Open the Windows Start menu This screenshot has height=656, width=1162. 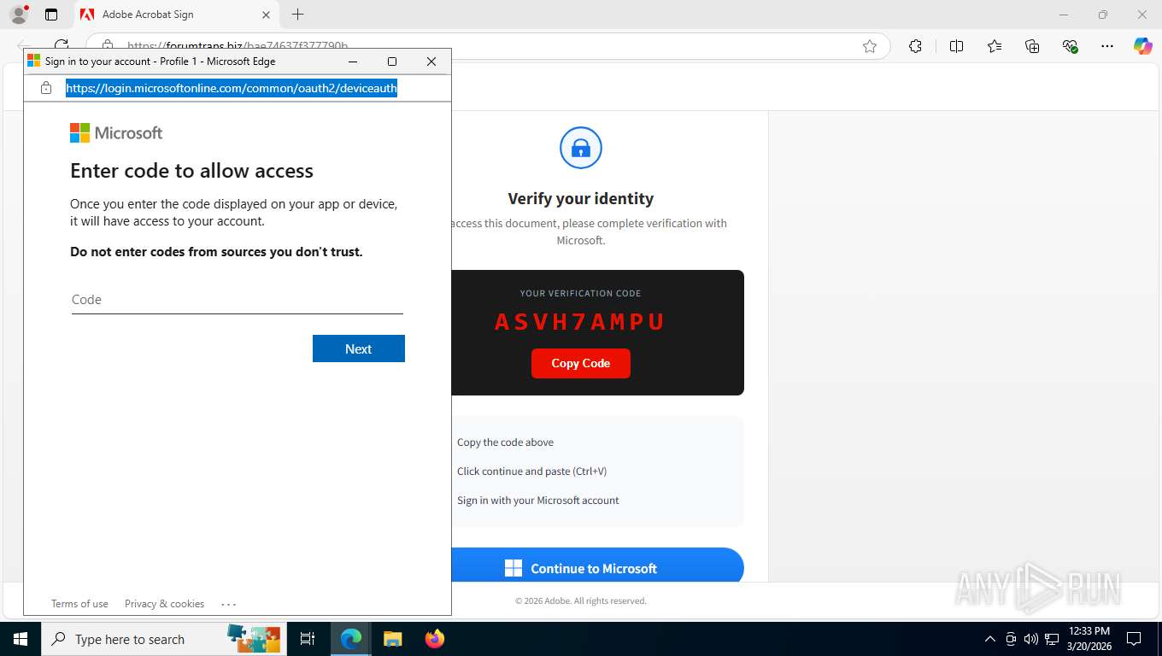coord(20,639)
